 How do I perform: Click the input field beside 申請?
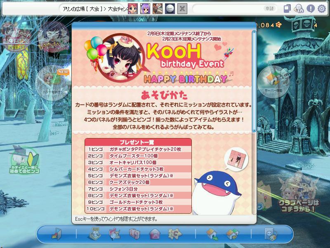[x=228, y=9]
